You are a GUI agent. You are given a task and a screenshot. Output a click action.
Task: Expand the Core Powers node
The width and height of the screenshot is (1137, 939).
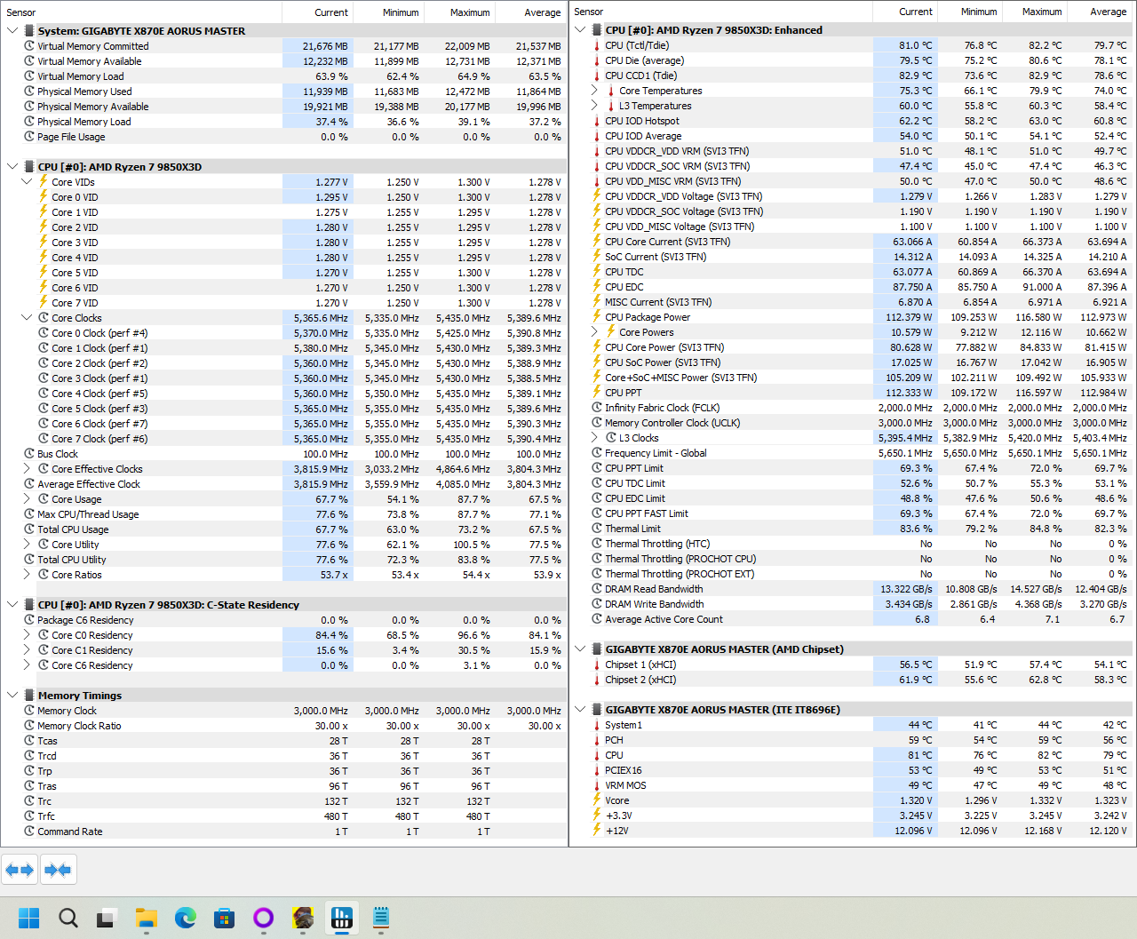click(594, 332)
